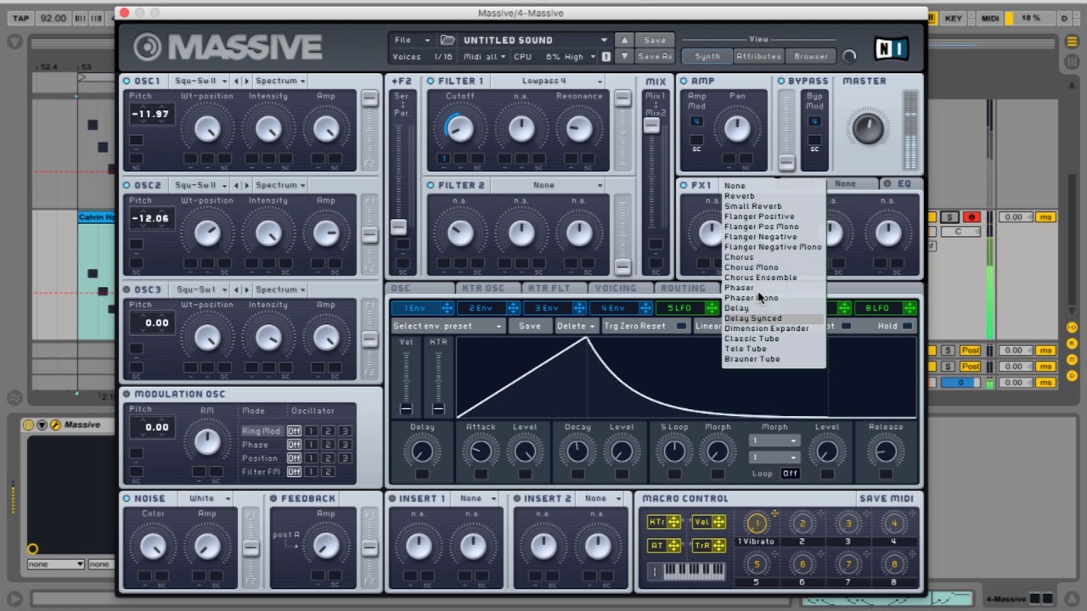Select Flanger Positive effect

759,216
